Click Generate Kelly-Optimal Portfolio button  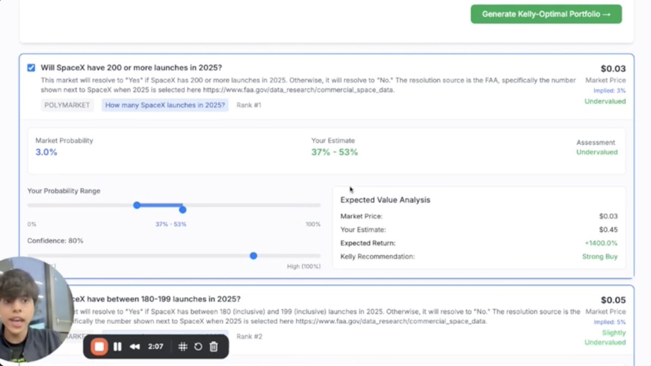tap(546, 14)
